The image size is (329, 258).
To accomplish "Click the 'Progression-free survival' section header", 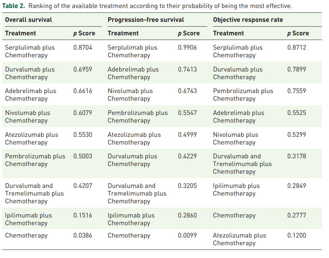I will (146, 20).
